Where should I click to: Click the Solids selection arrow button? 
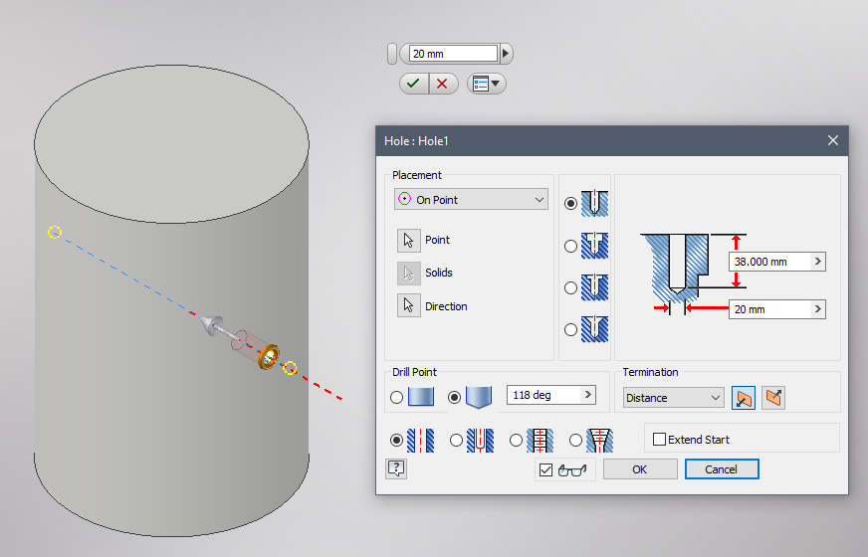point(408,273)
